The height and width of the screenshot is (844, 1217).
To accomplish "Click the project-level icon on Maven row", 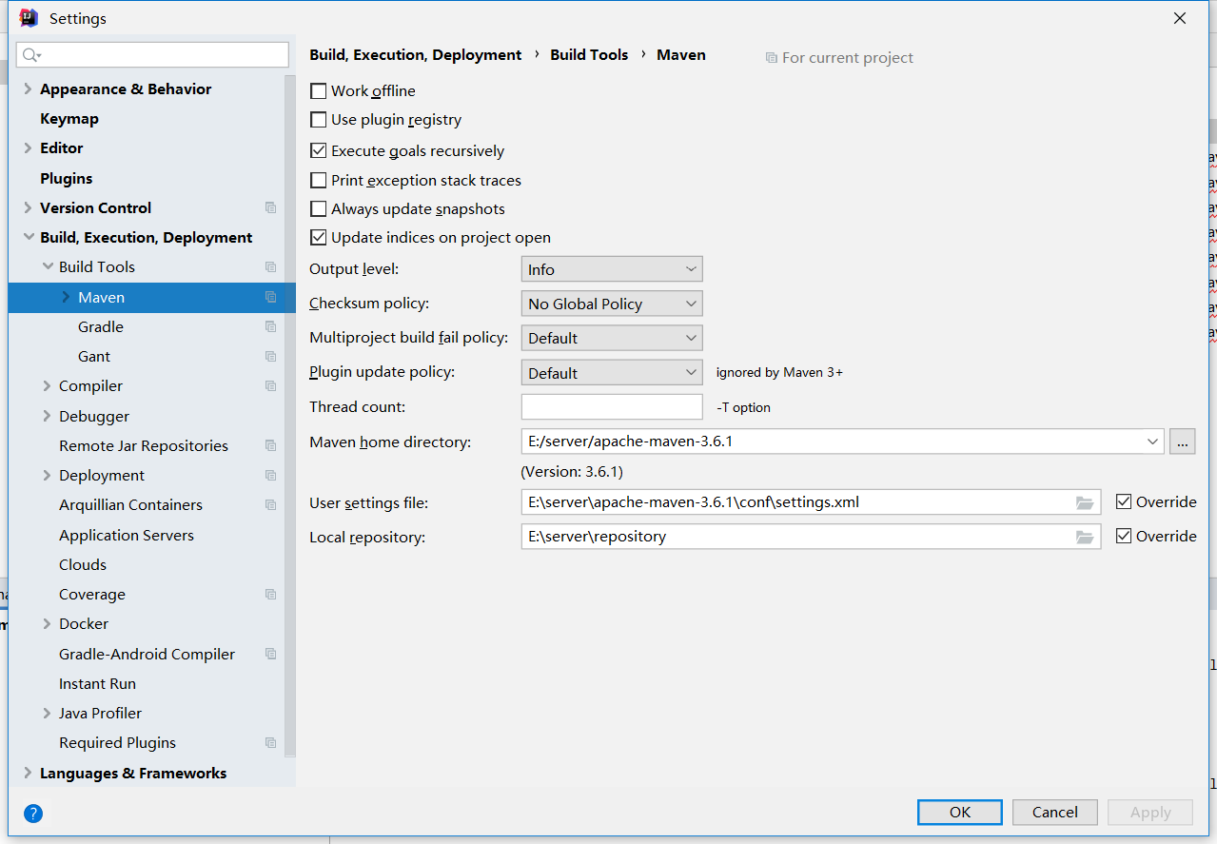I will pyautogui.click(x=271, y=297).
